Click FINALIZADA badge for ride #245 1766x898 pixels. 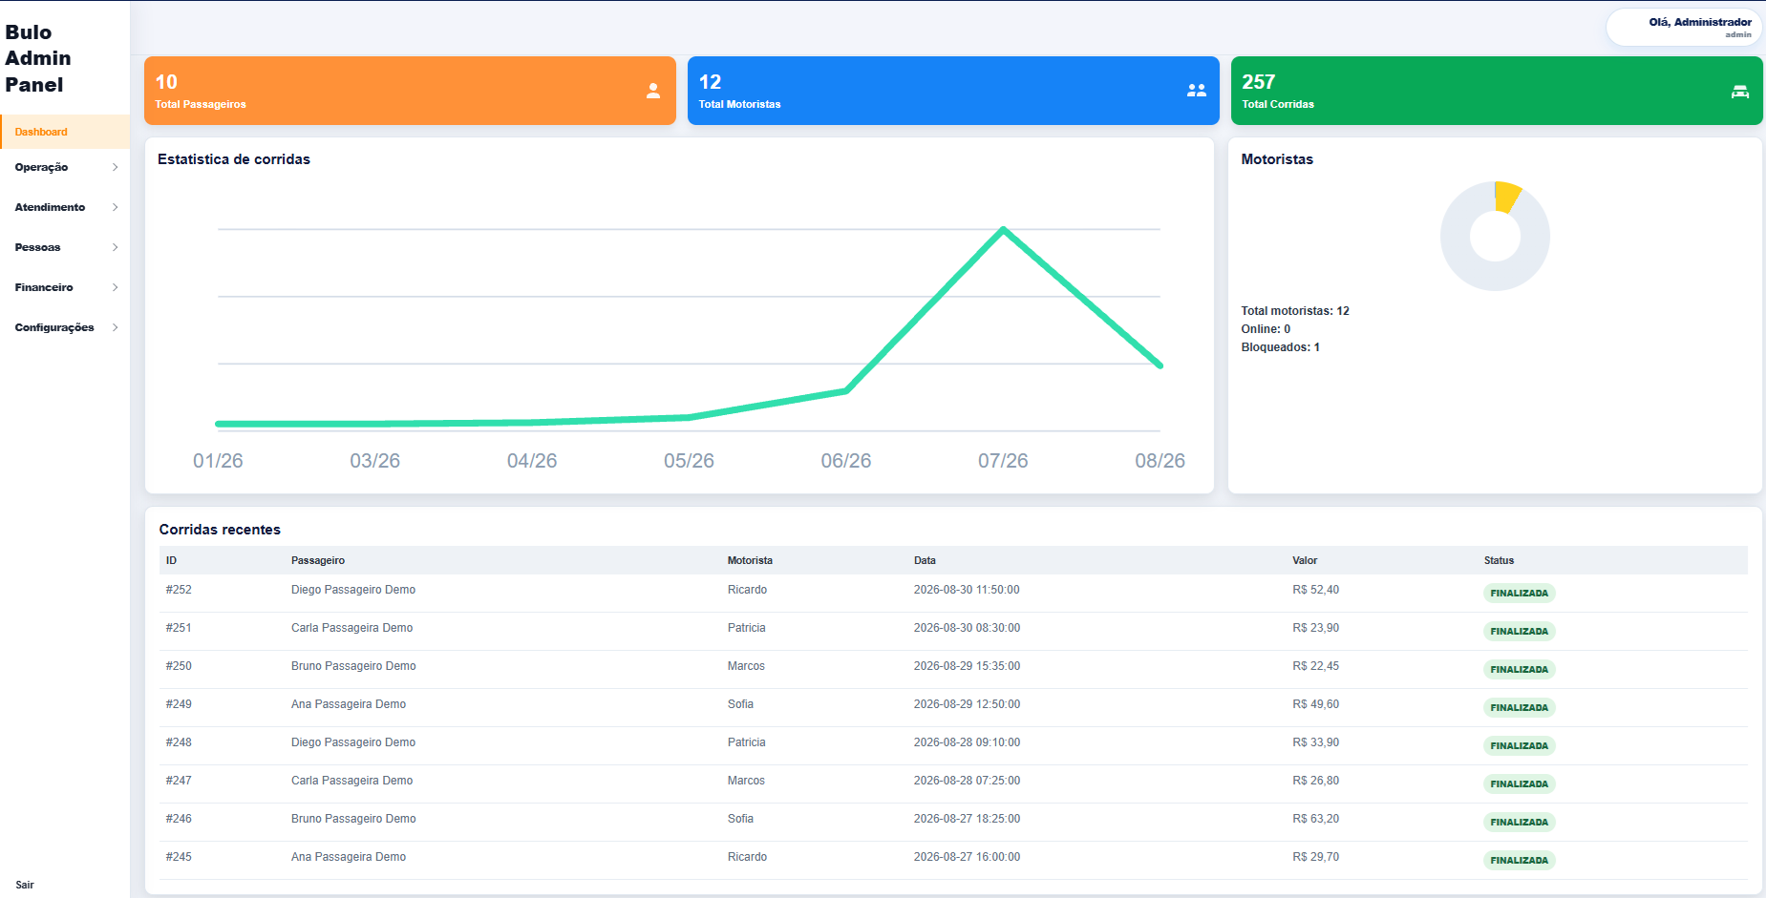[1519, 861]
